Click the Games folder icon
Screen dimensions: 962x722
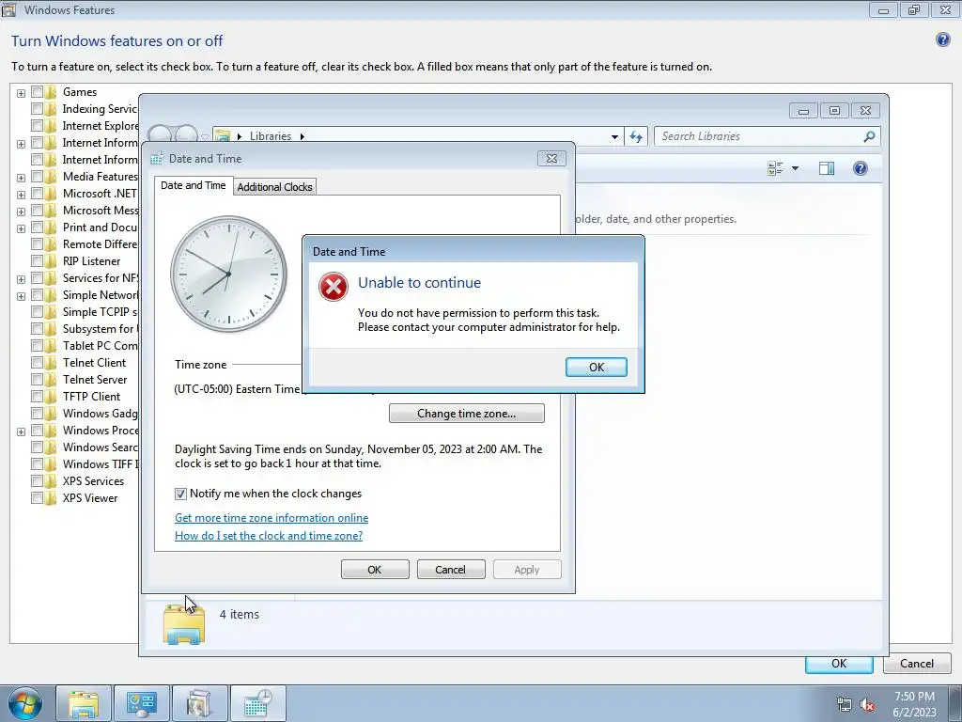point(51,92)
